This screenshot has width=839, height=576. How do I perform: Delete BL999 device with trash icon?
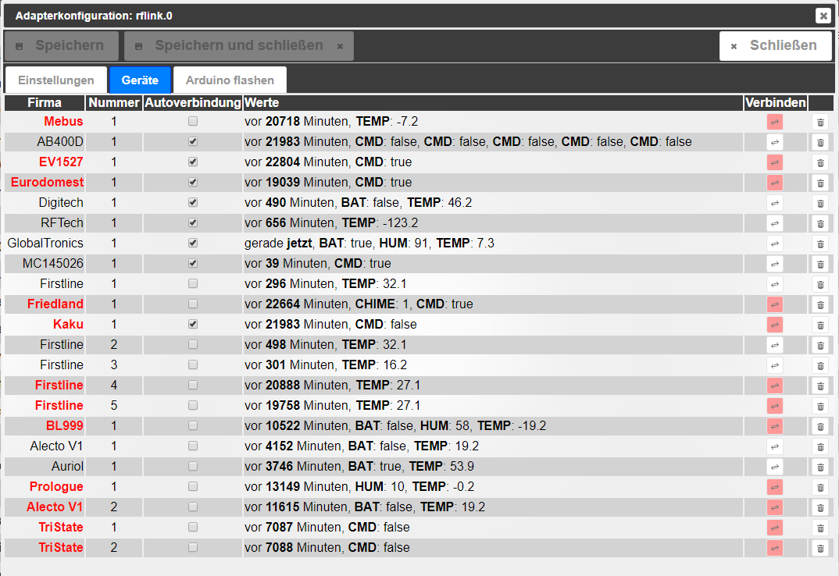tap(819, 426)
